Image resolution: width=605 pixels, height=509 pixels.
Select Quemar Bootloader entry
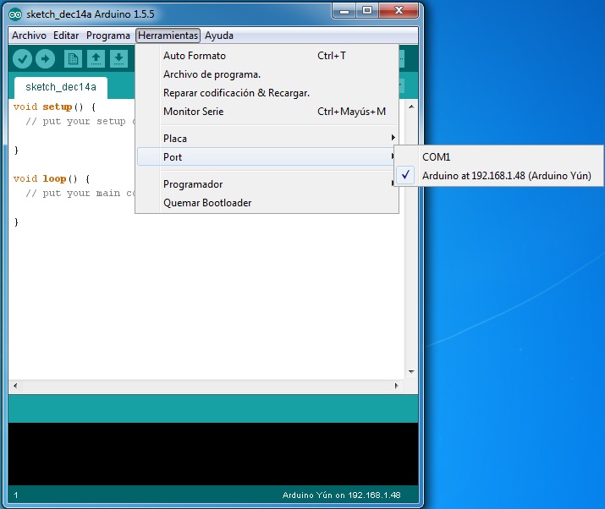coord(267,203)
